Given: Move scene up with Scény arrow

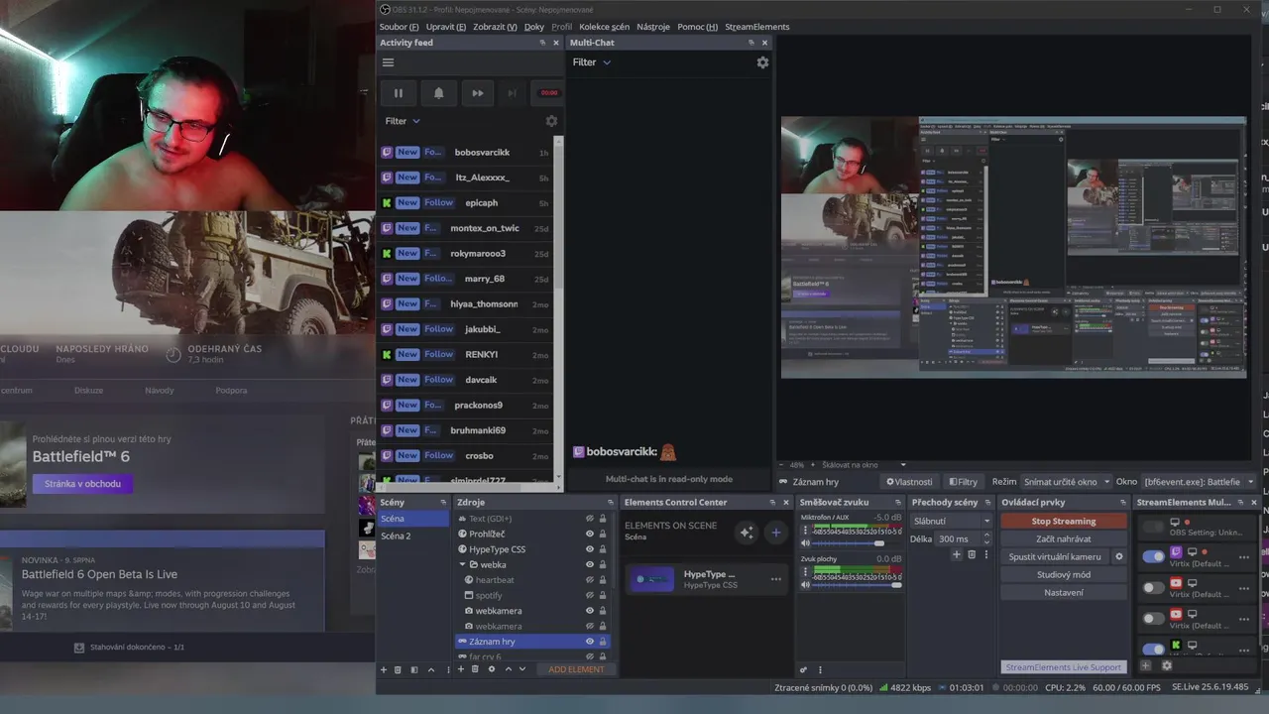Looking at the screenshot, I should pos(430,669).
